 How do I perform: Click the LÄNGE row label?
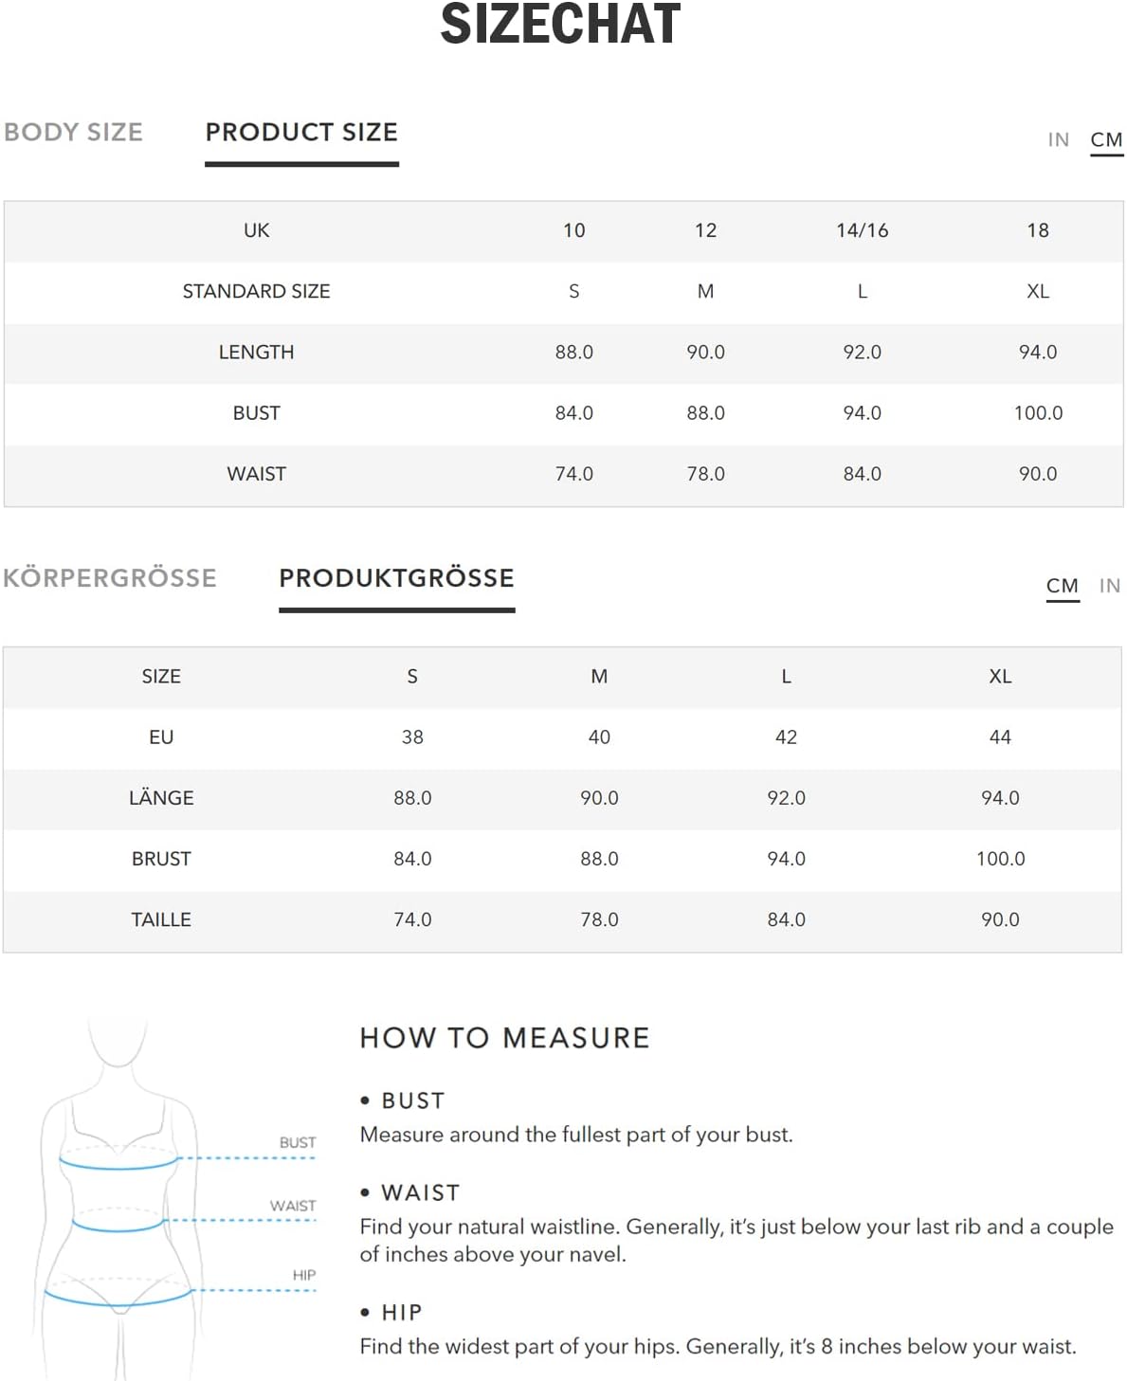(x=161, y=798)
